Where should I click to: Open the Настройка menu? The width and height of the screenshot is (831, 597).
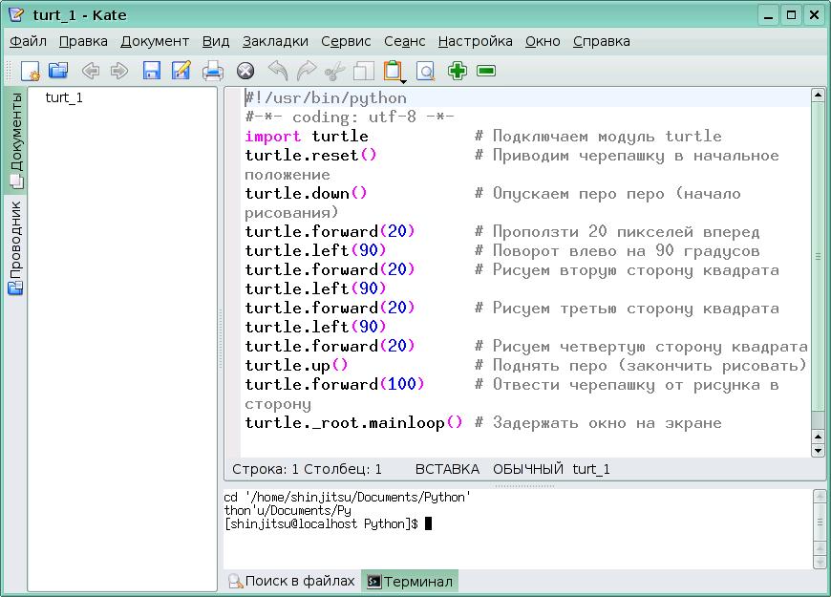click(x=475, y=41)
